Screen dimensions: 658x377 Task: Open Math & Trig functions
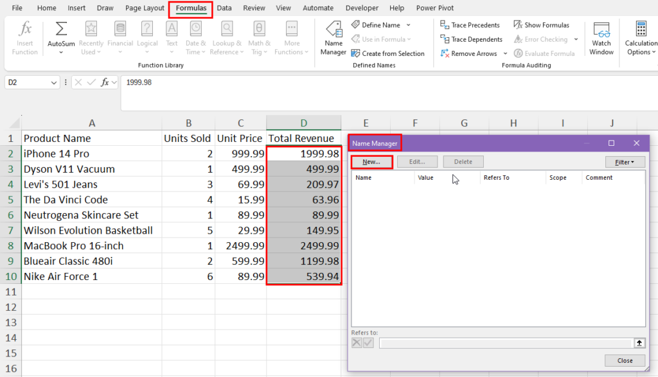click(259, 39)
